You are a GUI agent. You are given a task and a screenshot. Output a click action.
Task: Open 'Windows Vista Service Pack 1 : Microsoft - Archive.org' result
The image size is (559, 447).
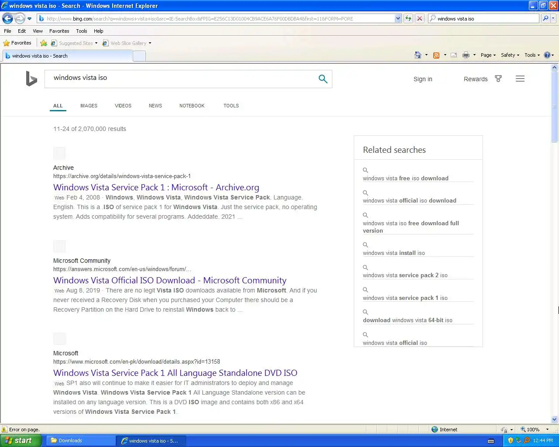pyautogui.click(x=156, y=187)
